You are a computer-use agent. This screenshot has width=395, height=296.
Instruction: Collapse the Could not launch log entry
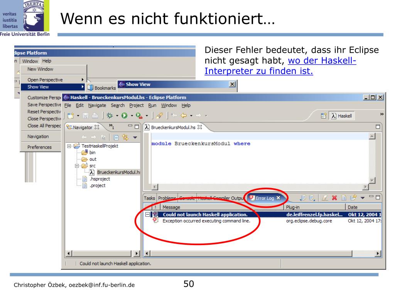(x=147, y=215)
